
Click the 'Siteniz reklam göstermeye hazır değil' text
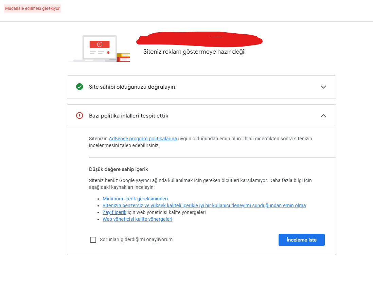click(194, 52)
